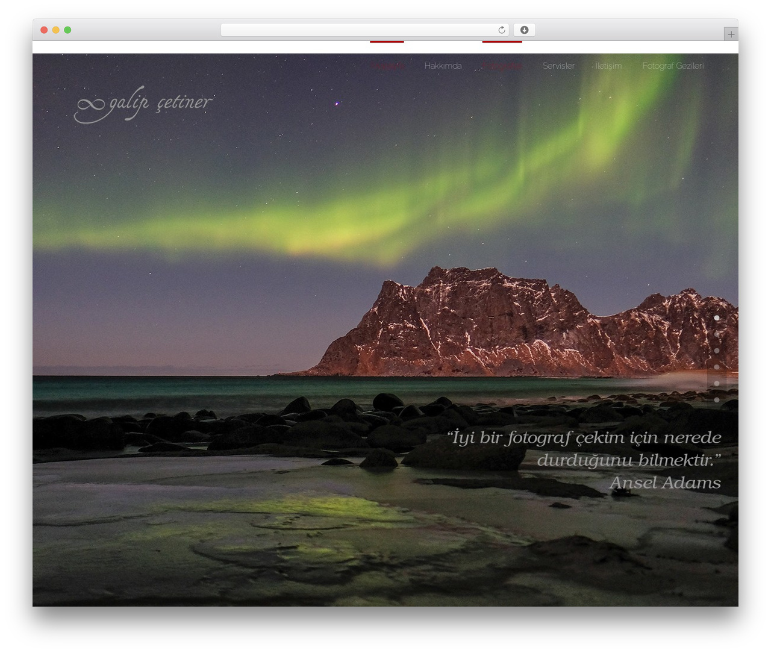
Task: Open the Servisler menu item
Action: coord(558,66)
